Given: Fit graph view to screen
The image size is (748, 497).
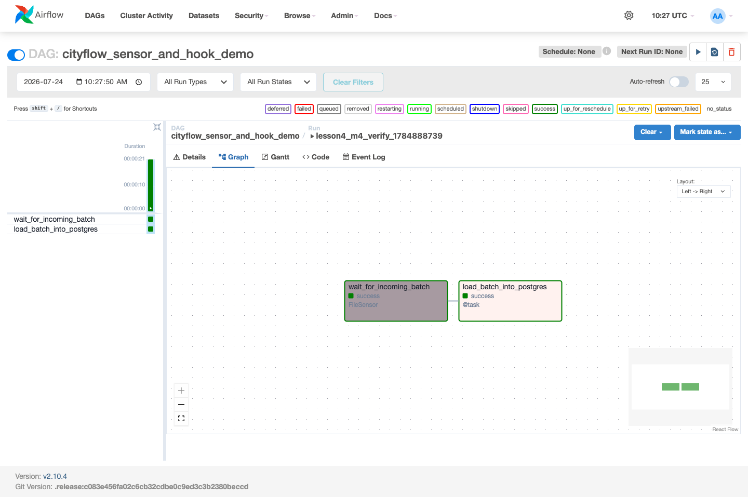Looking at the screenshot, I should (x=181, y=419).
